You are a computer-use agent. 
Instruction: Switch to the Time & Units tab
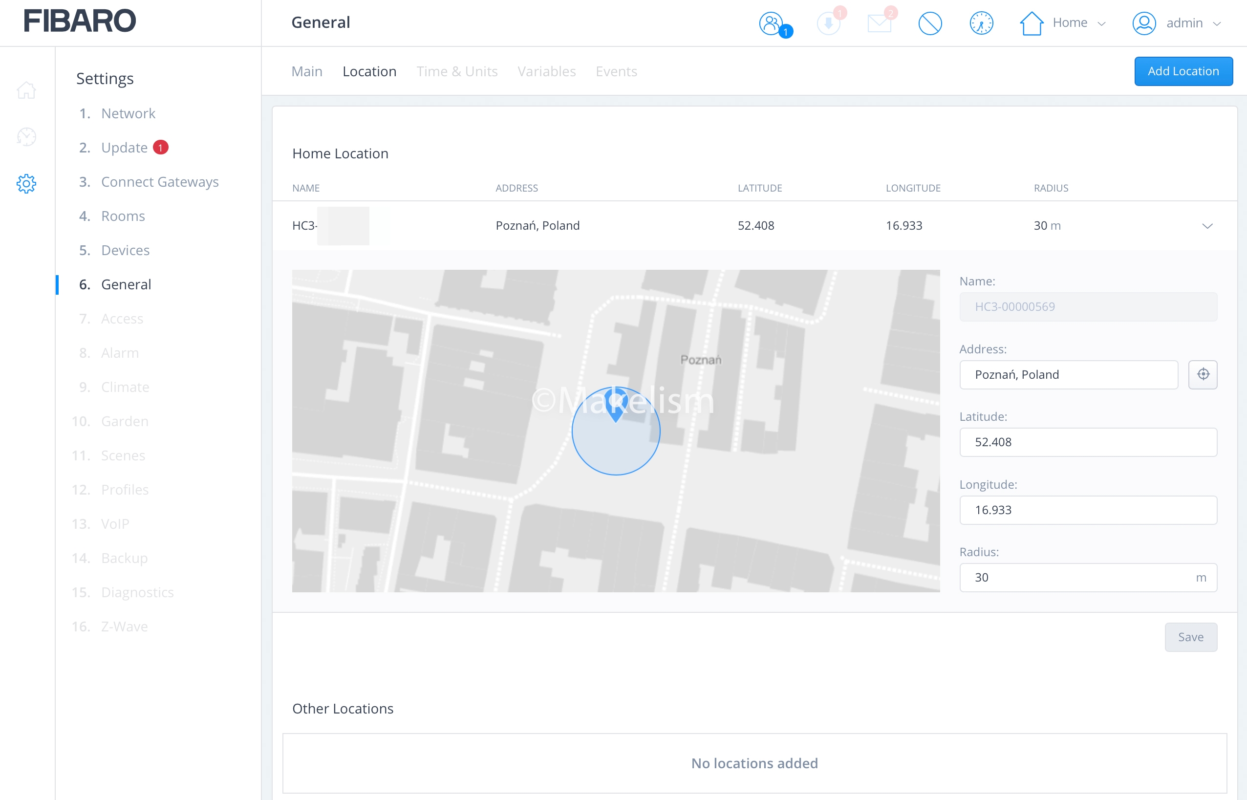coord(456,71)
